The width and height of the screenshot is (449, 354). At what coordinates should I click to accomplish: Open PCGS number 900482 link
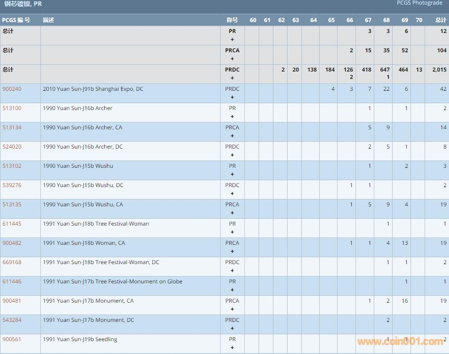tap(12, 243)
